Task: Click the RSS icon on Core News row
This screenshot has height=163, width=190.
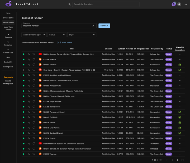Action: [40, 70]
